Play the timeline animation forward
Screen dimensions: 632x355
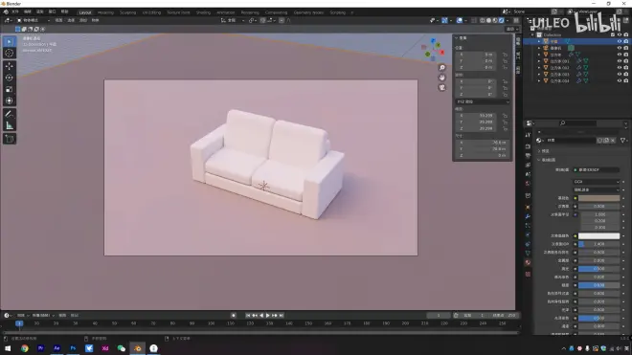[267, 316]
